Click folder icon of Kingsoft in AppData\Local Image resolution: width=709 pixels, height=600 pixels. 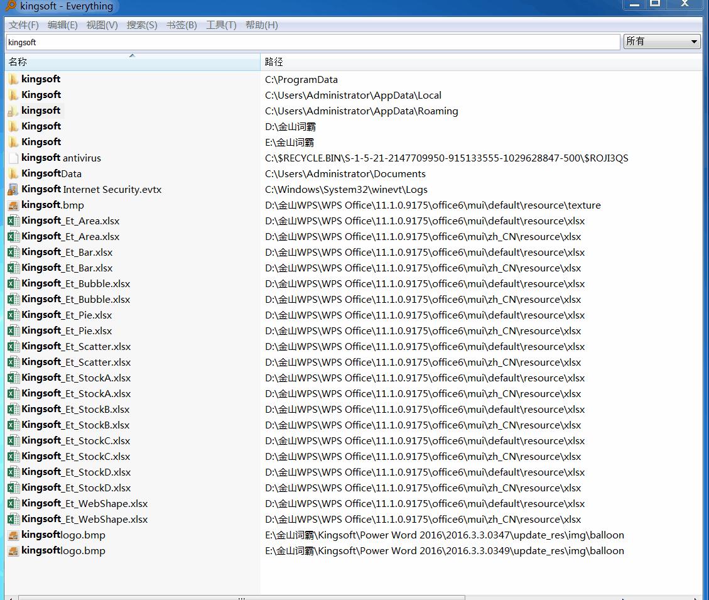click(x=14, y=95)
